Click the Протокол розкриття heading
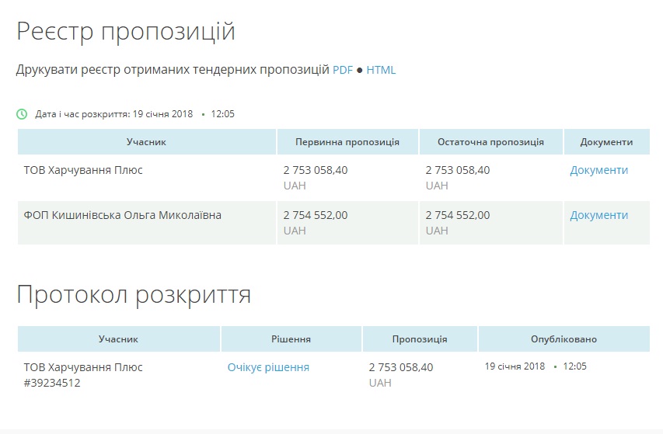Screen dimensions: 663x434 coord(134,295)
